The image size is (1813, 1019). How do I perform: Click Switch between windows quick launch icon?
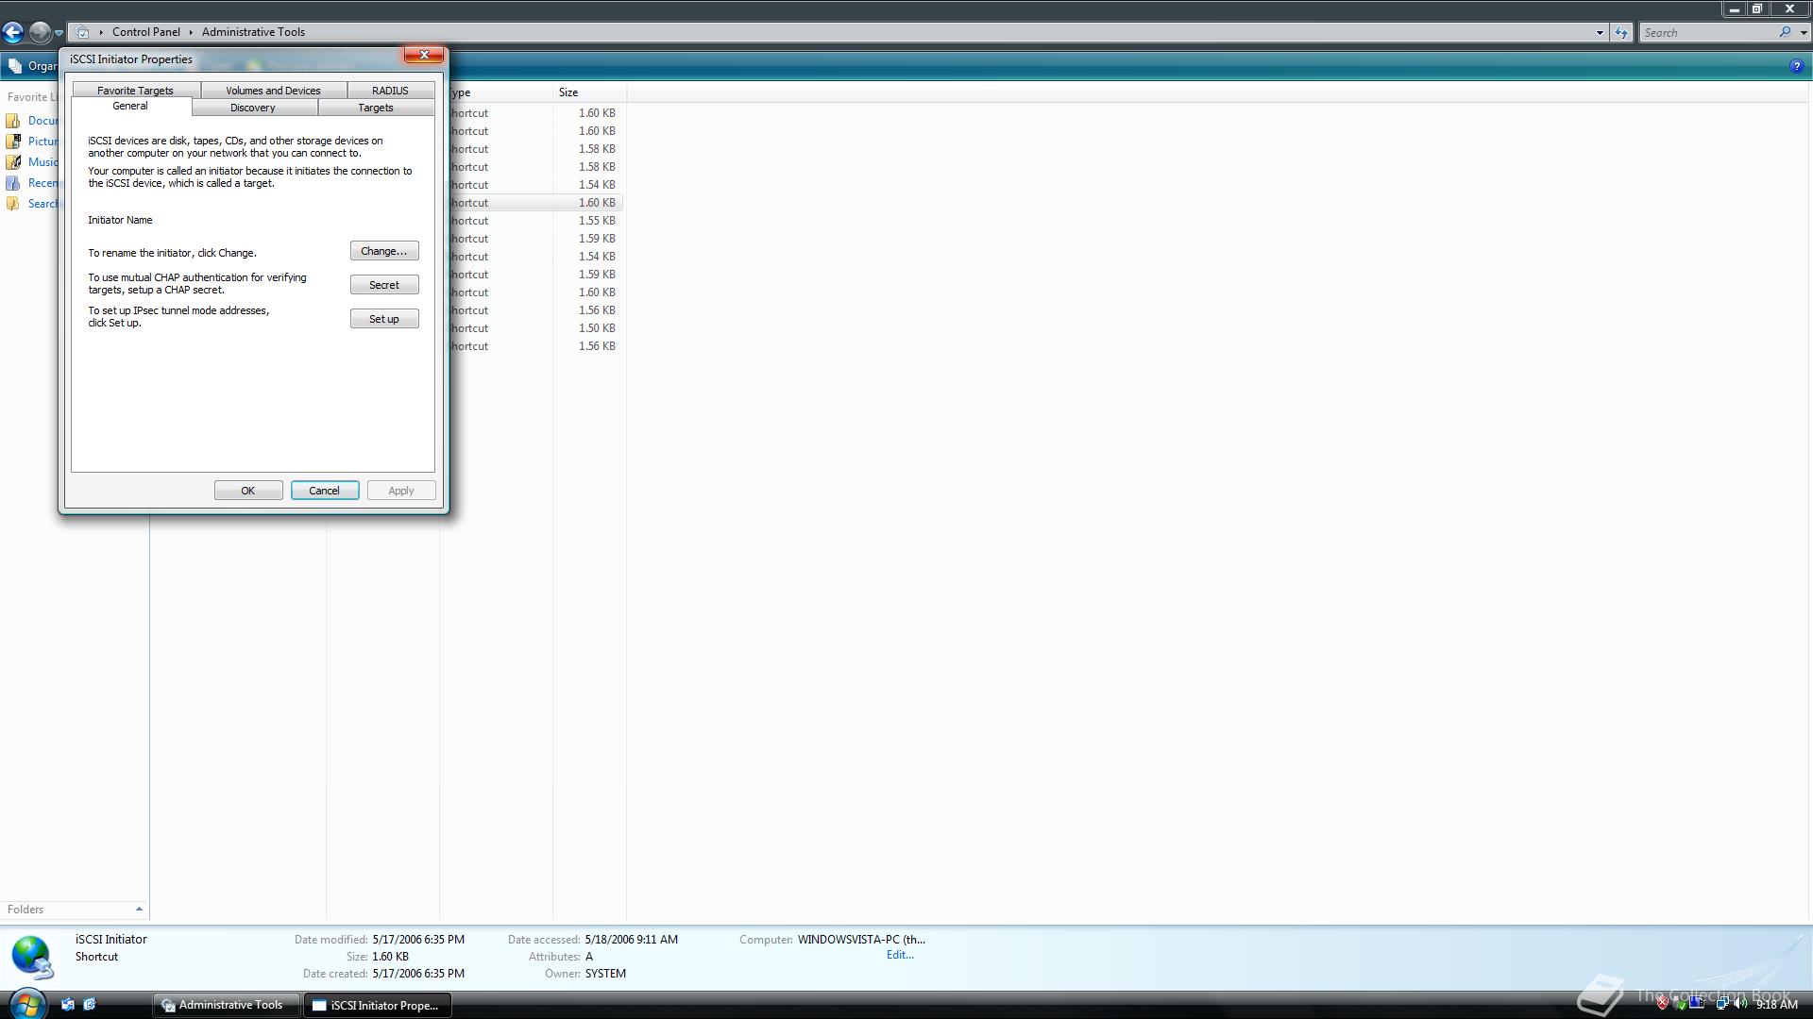tap(90, 1005)
